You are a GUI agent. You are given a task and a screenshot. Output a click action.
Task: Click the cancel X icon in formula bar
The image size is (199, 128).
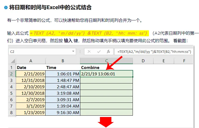(89, 52)
